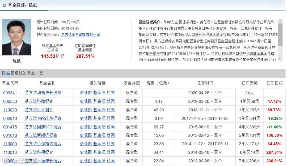This screenshot has width=287, height=166.
Task: Click the scroll down arrow in the 基金经理简介 box
Action: click(280, 59)
